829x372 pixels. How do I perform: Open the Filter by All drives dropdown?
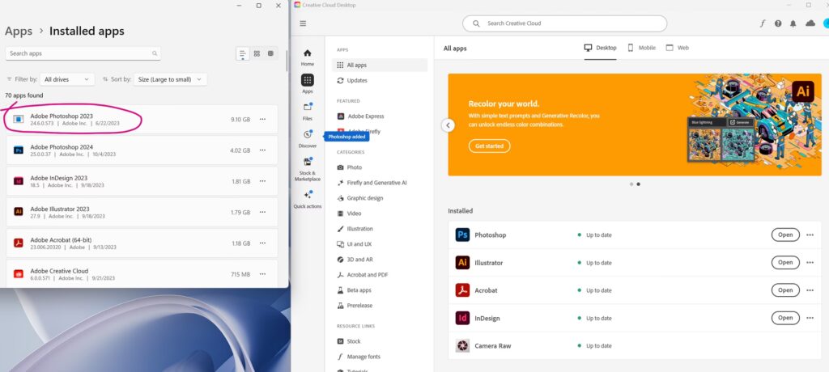click(68, 79)
